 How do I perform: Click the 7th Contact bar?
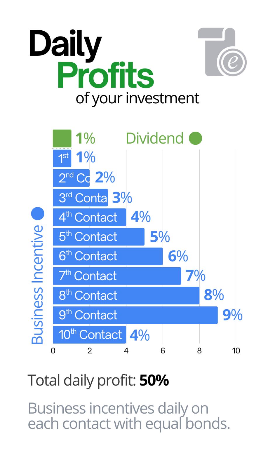click(x=117, y=276)
